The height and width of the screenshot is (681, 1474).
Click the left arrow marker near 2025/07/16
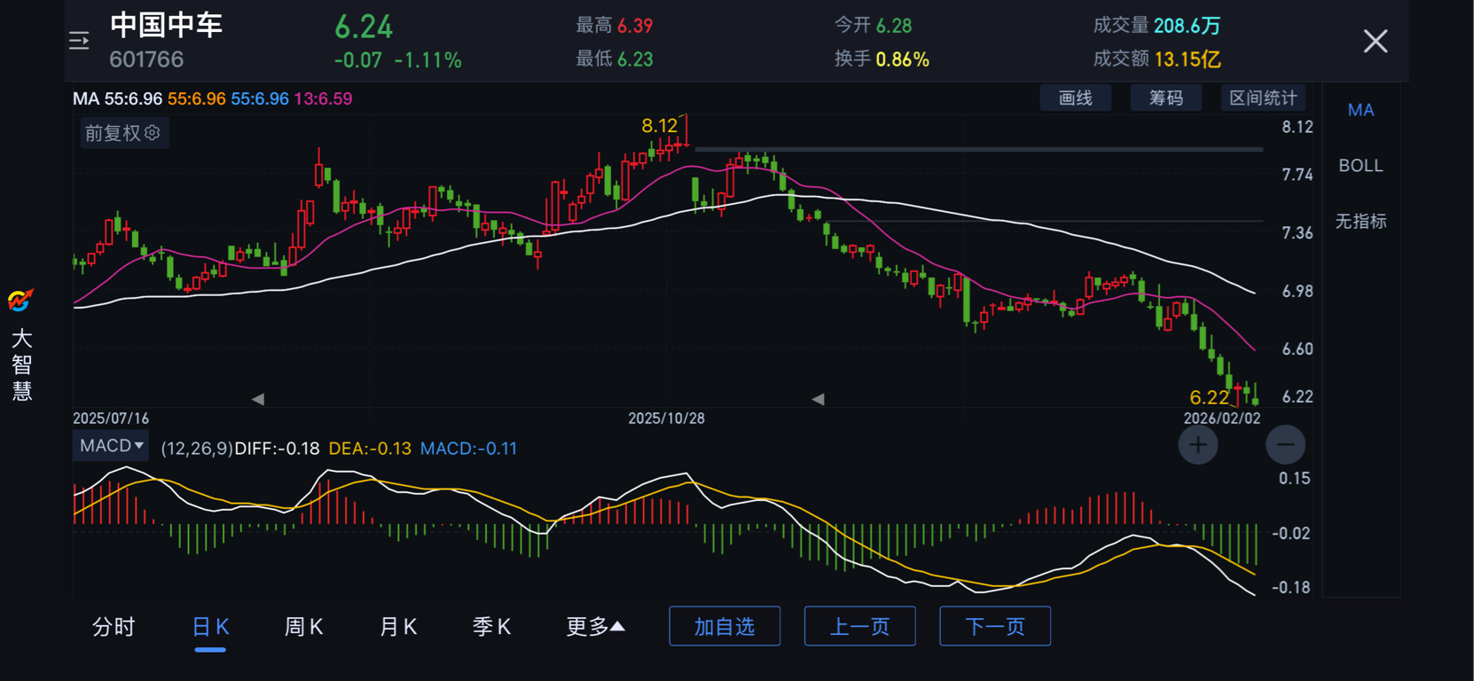[x=258, y=400]
